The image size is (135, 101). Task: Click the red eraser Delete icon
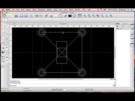[x=66, y=16]
